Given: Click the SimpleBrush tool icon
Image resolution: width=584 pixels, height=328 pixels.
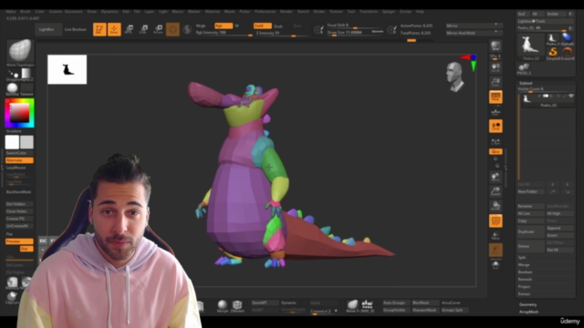Looking at the screenshot, I should tap(553, 53).
